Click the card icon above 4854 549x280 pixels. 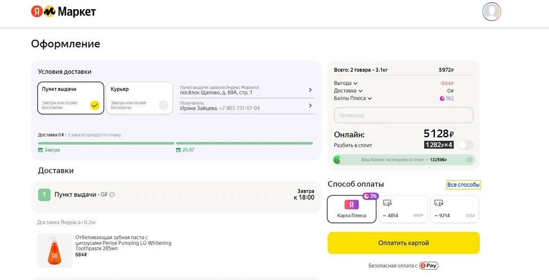coord(387,203)
